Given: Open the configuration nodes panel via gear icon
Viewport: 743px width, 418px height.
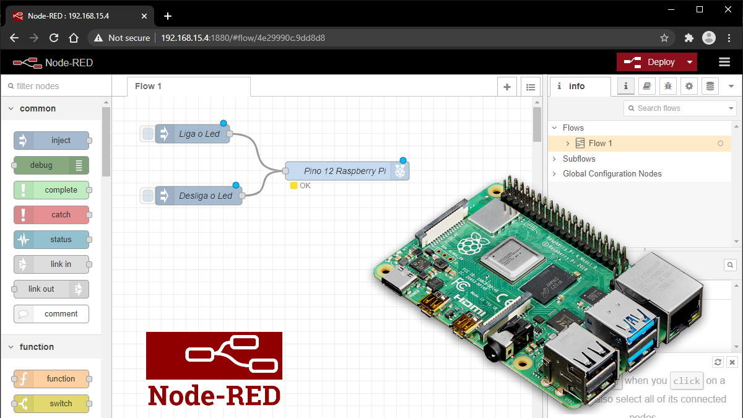Looking at the screenshot, I should pos(689,86).
